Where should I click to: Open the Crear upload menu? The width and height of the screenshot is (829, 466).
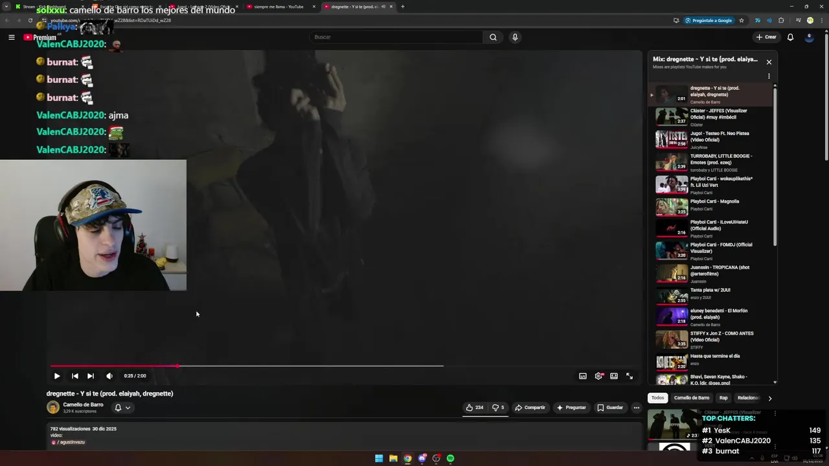(766, 37)
